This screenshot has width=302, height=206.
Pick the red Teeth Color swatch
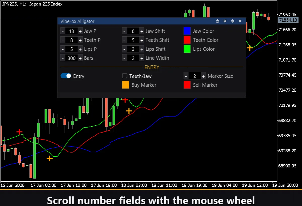187,40
